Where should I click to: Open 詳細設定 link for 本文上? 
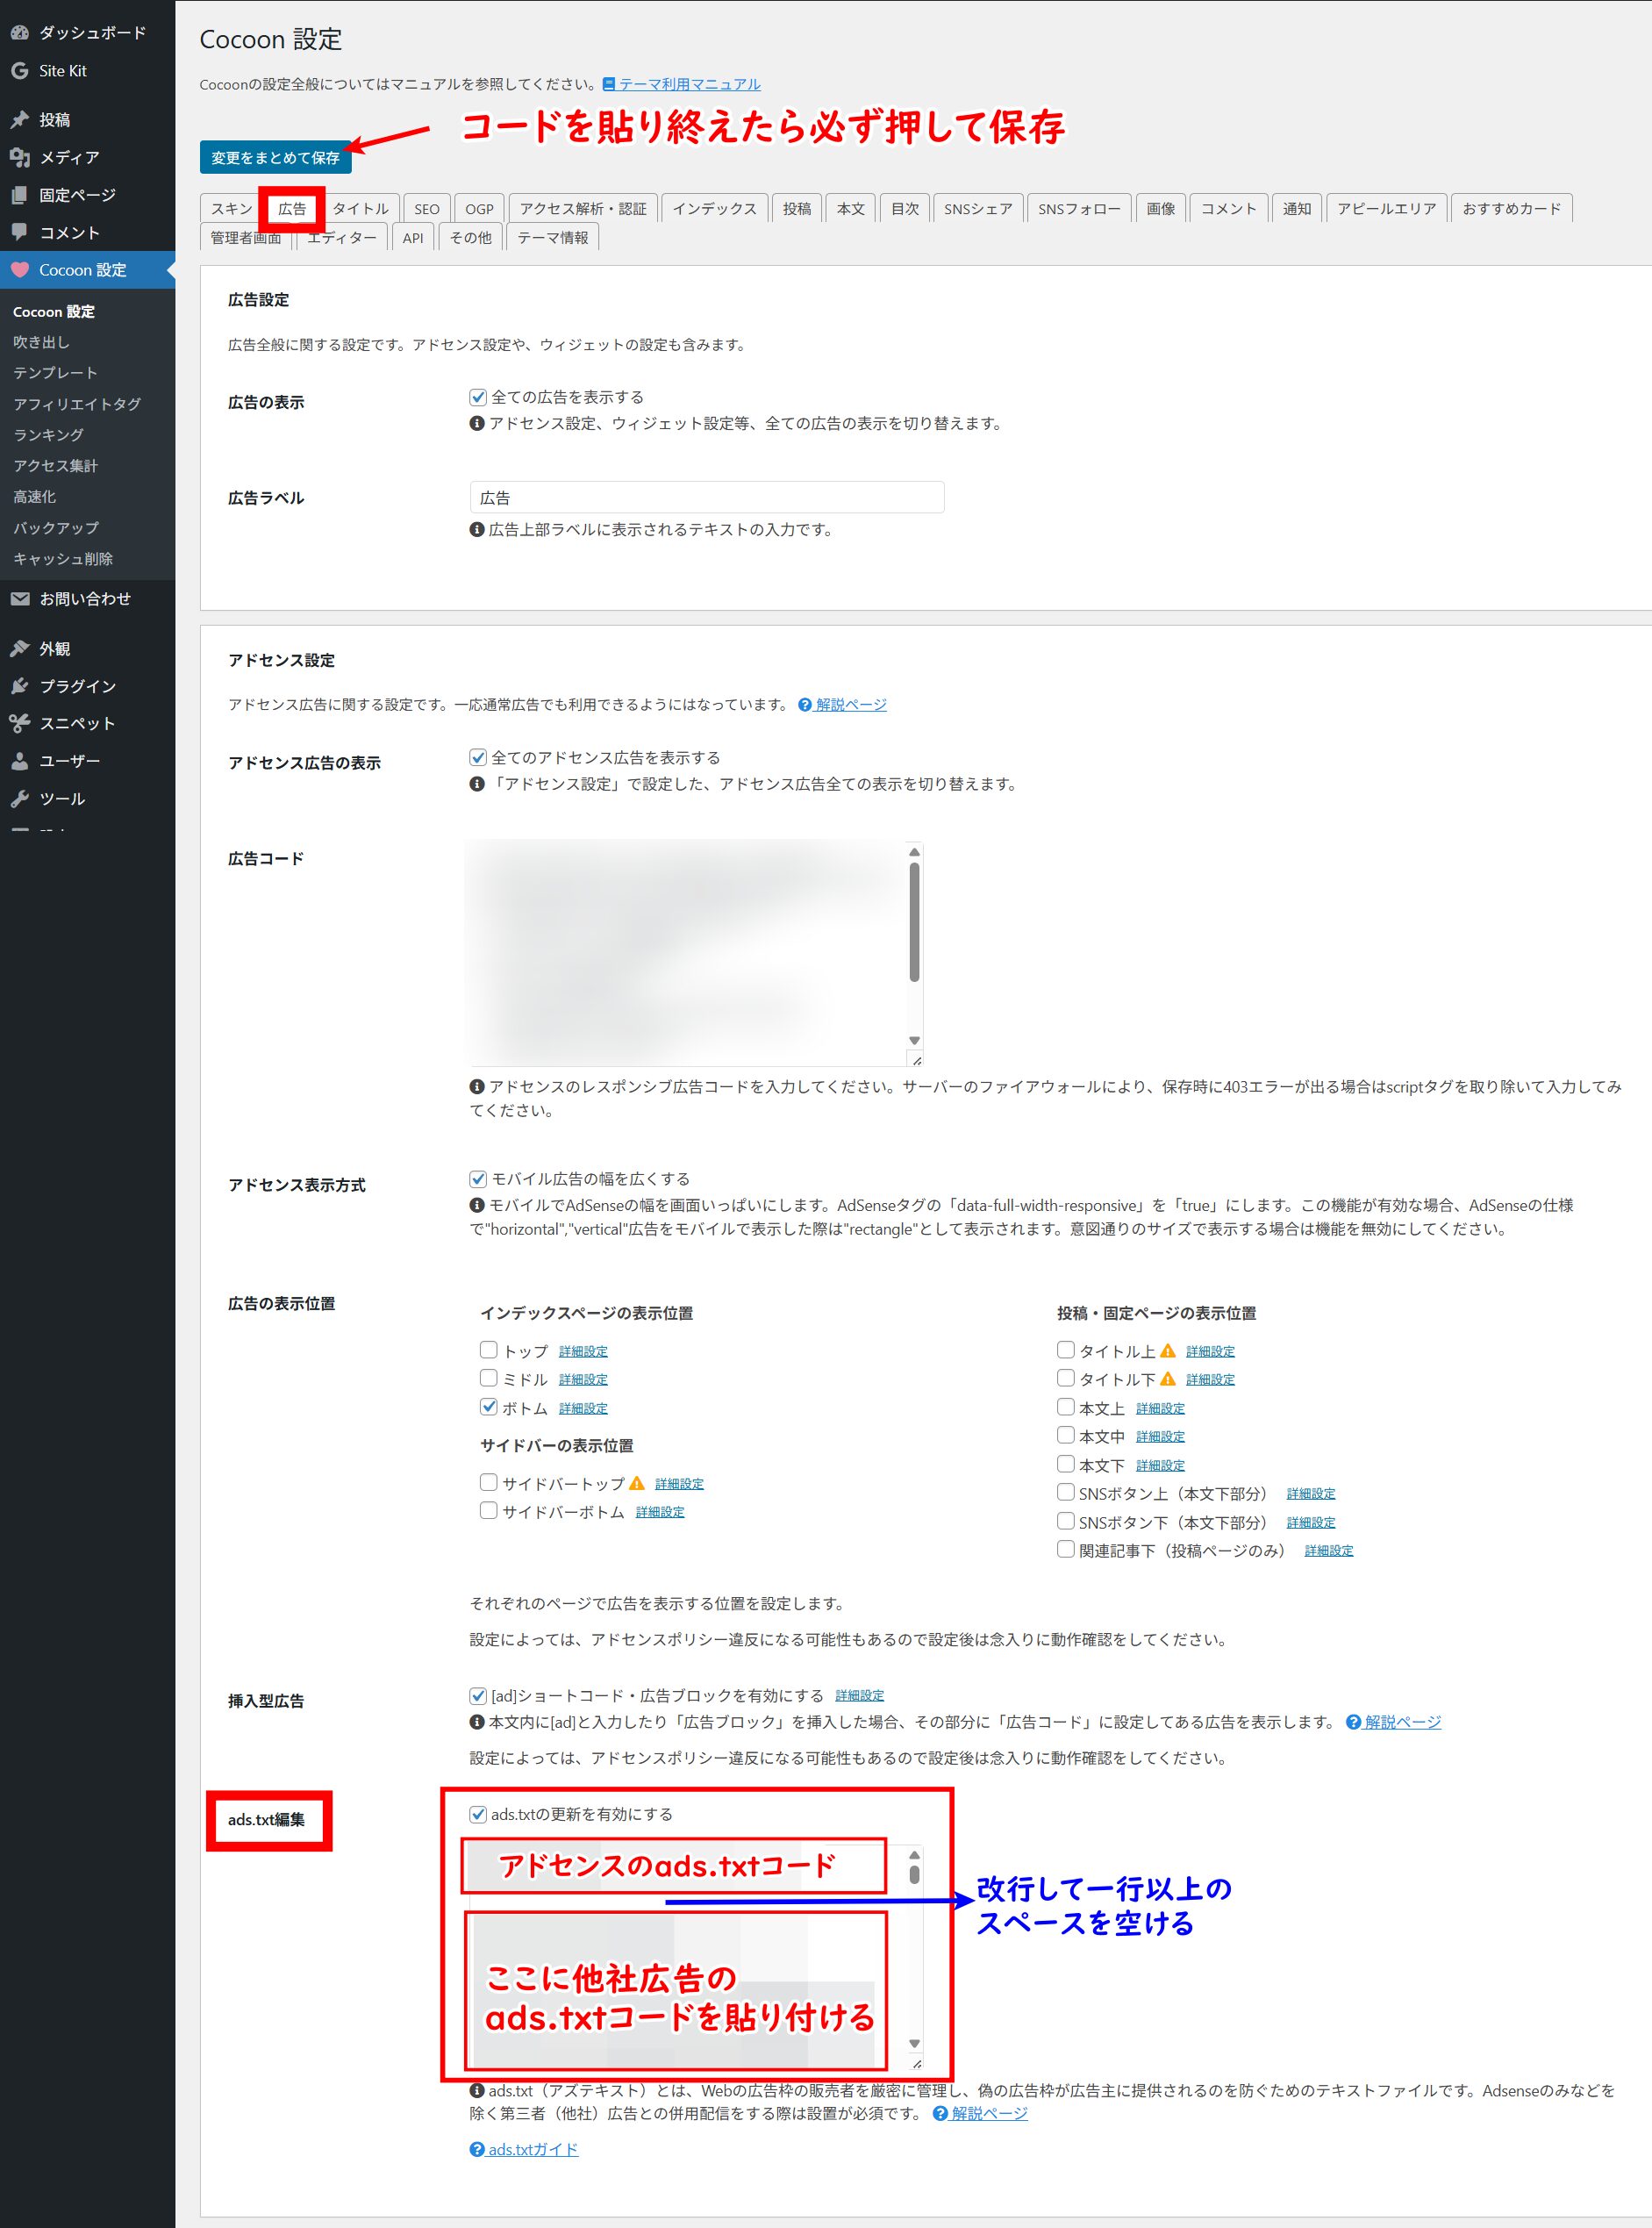click(x=1160, y=1408)
